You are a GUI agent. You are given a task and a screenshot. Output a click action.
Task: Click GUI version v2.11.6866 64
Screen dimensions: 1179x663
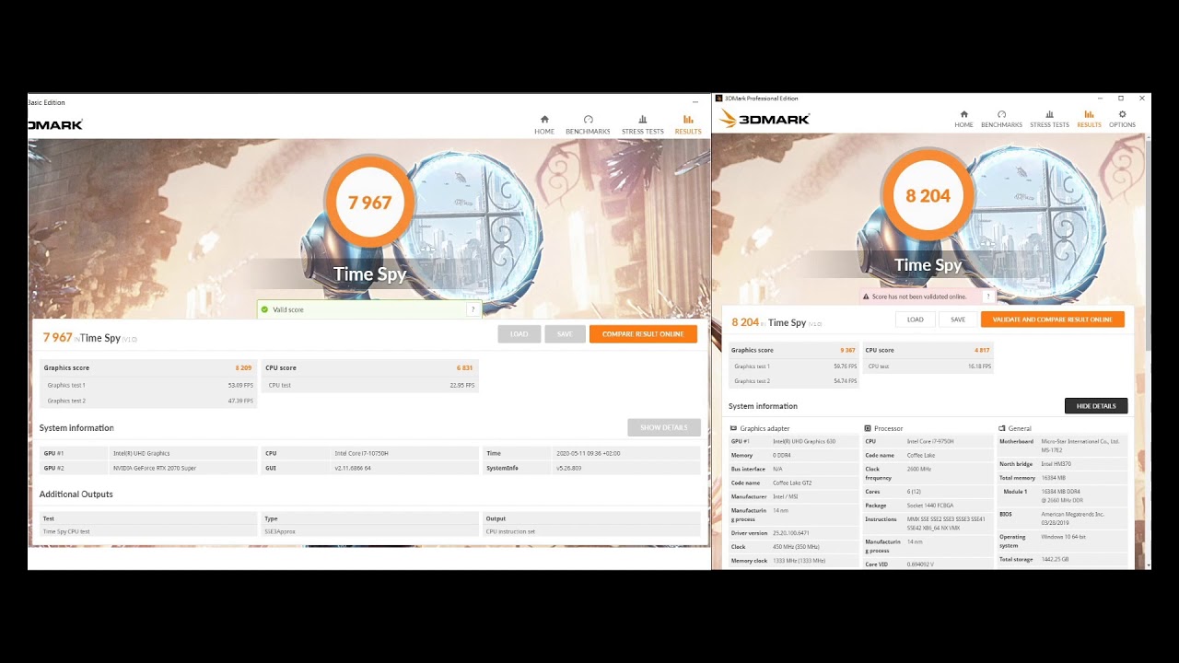point(353,468)
